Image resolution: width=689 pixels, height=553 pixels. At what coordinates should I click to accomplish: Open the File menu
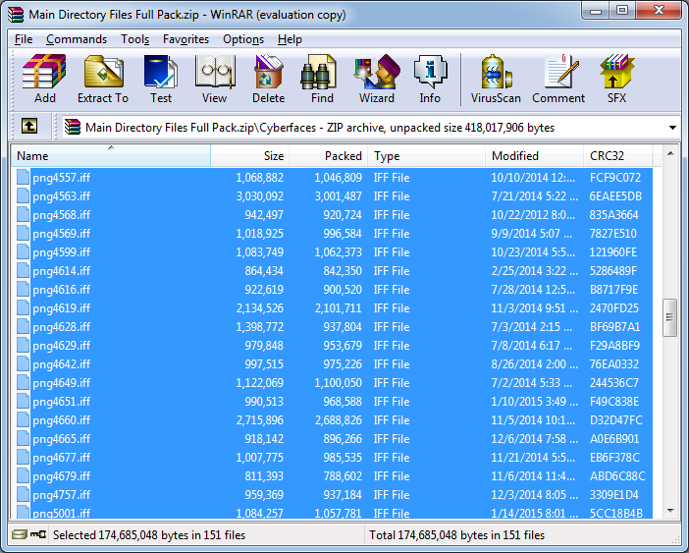tap(24, 39)
